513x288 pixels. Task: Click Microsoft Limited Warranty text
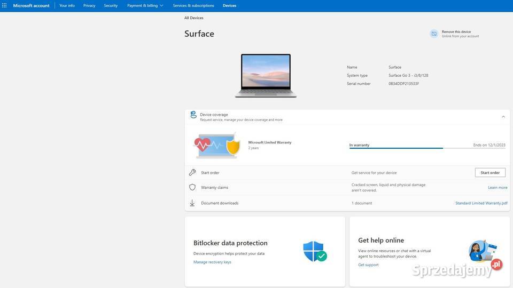(x=269, y=142)
